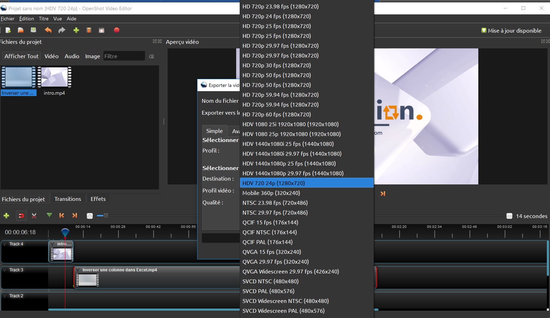The height and width of the screenshot is (318, 550).
Task: Redo the last undone action
Action: click(x=62, y=30)
